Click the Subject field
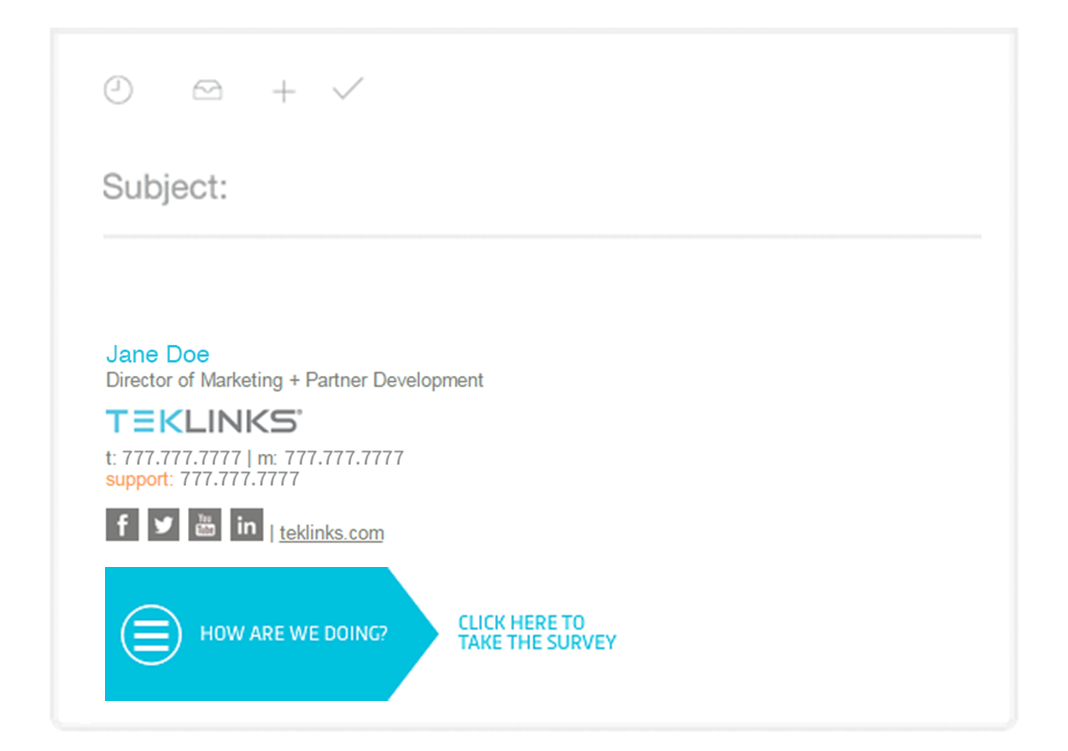This screenshot has width=1068, height=751. tap(542, 187)
